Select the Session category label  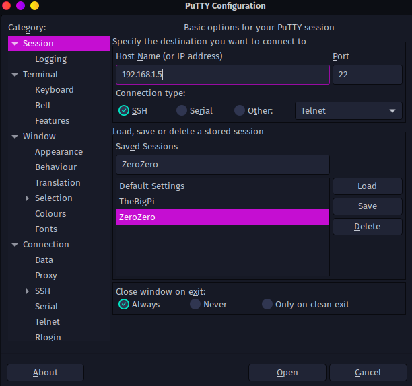38,44
